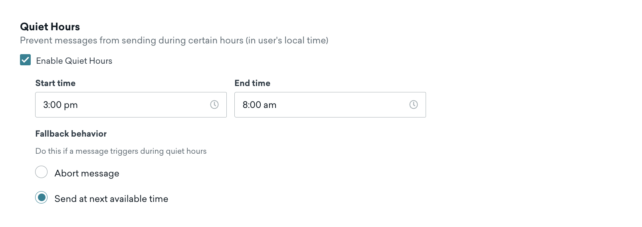Uncheck the Enable Quiet Hours checkbox
This screenshot has width=642, height=227.
tap(26, 60)
